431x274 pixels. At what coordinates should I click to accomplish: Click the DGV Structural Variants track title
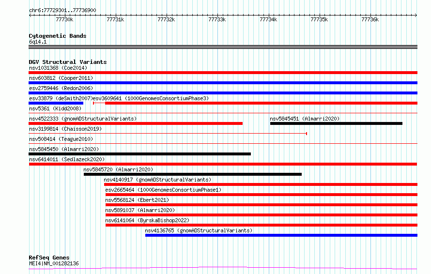point(68,62)
